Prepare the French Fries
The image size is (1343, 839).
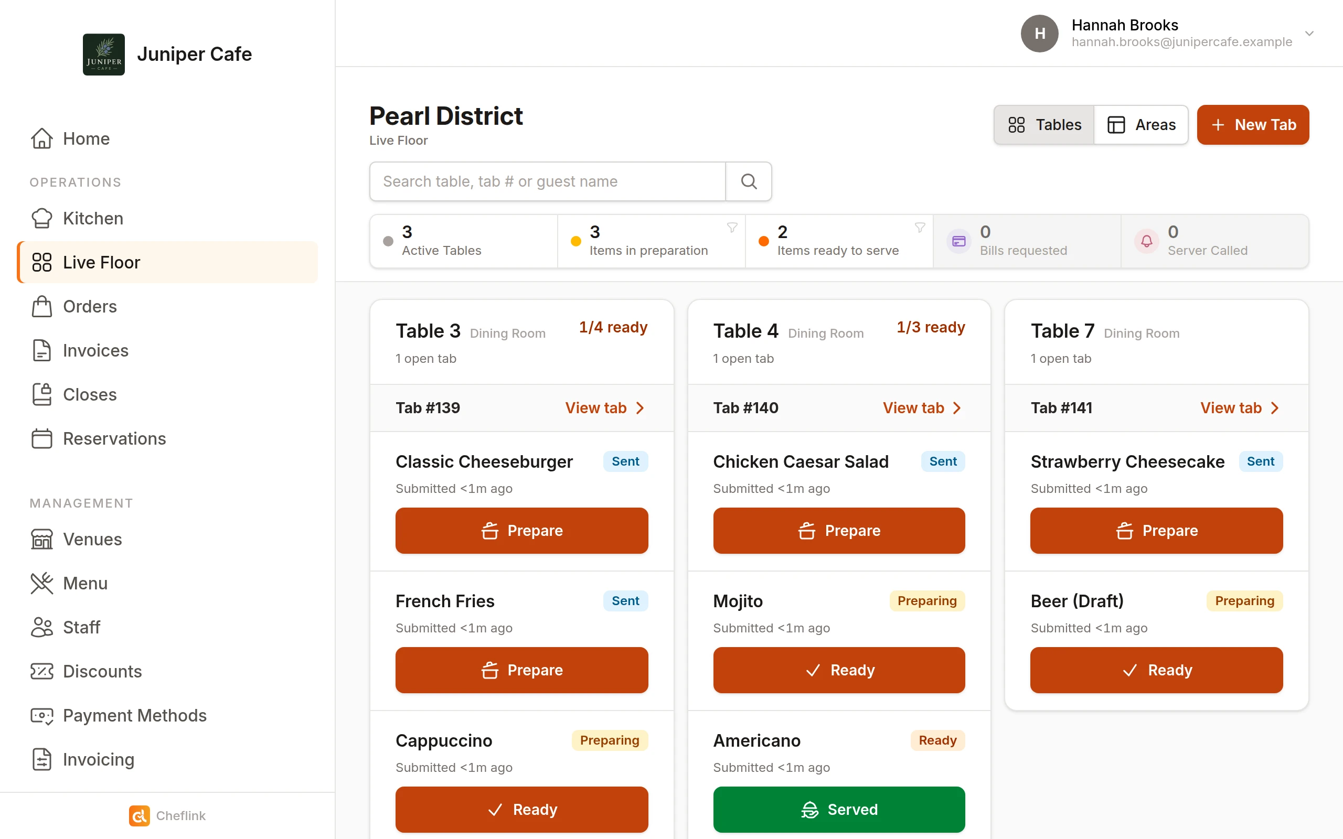[521, 670]
